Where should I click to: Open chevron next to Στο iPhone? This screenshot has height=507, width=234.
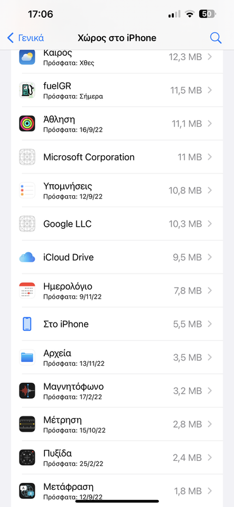point(210,324)
